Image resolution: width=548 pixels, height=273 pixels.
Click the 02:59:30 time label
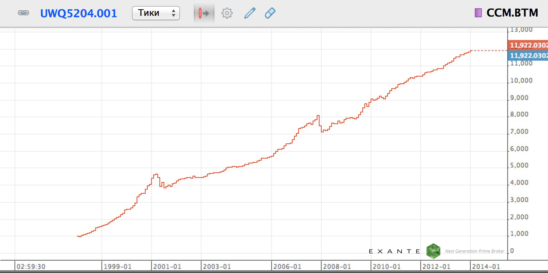click(31, 266)
